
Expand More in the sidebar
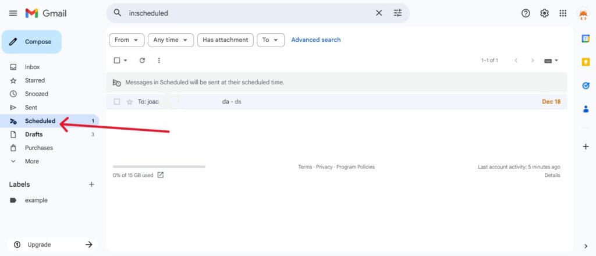(49, 161)
